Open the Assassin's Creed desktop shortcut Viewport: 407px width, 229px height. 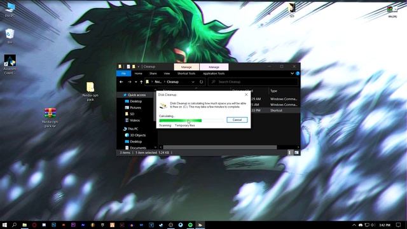[10, 65]
